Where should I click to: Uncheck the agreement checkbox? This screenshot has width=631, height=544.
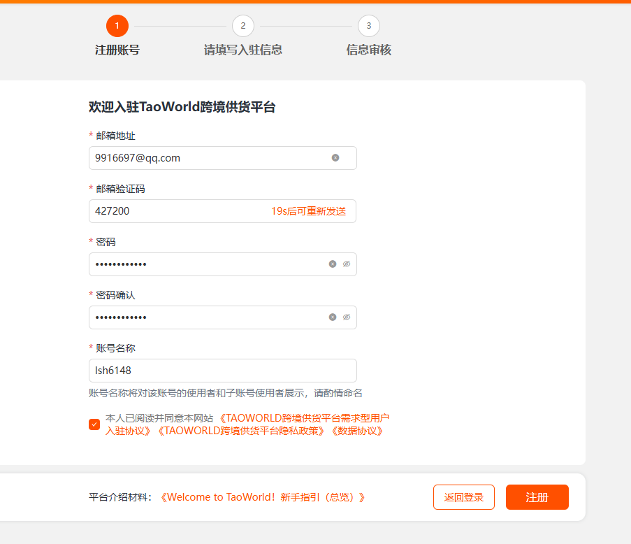coord(94,424)
